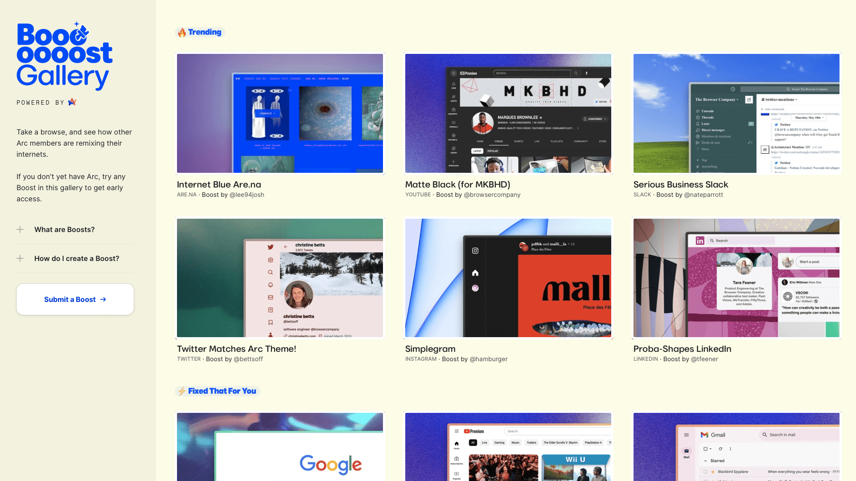
Task: Open author @hamburger profile
Action: coord(489,359)
